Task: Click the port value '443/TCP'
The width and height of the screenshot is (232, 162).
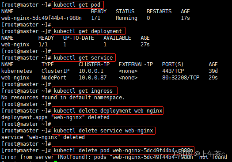Action: click(173, 71)
